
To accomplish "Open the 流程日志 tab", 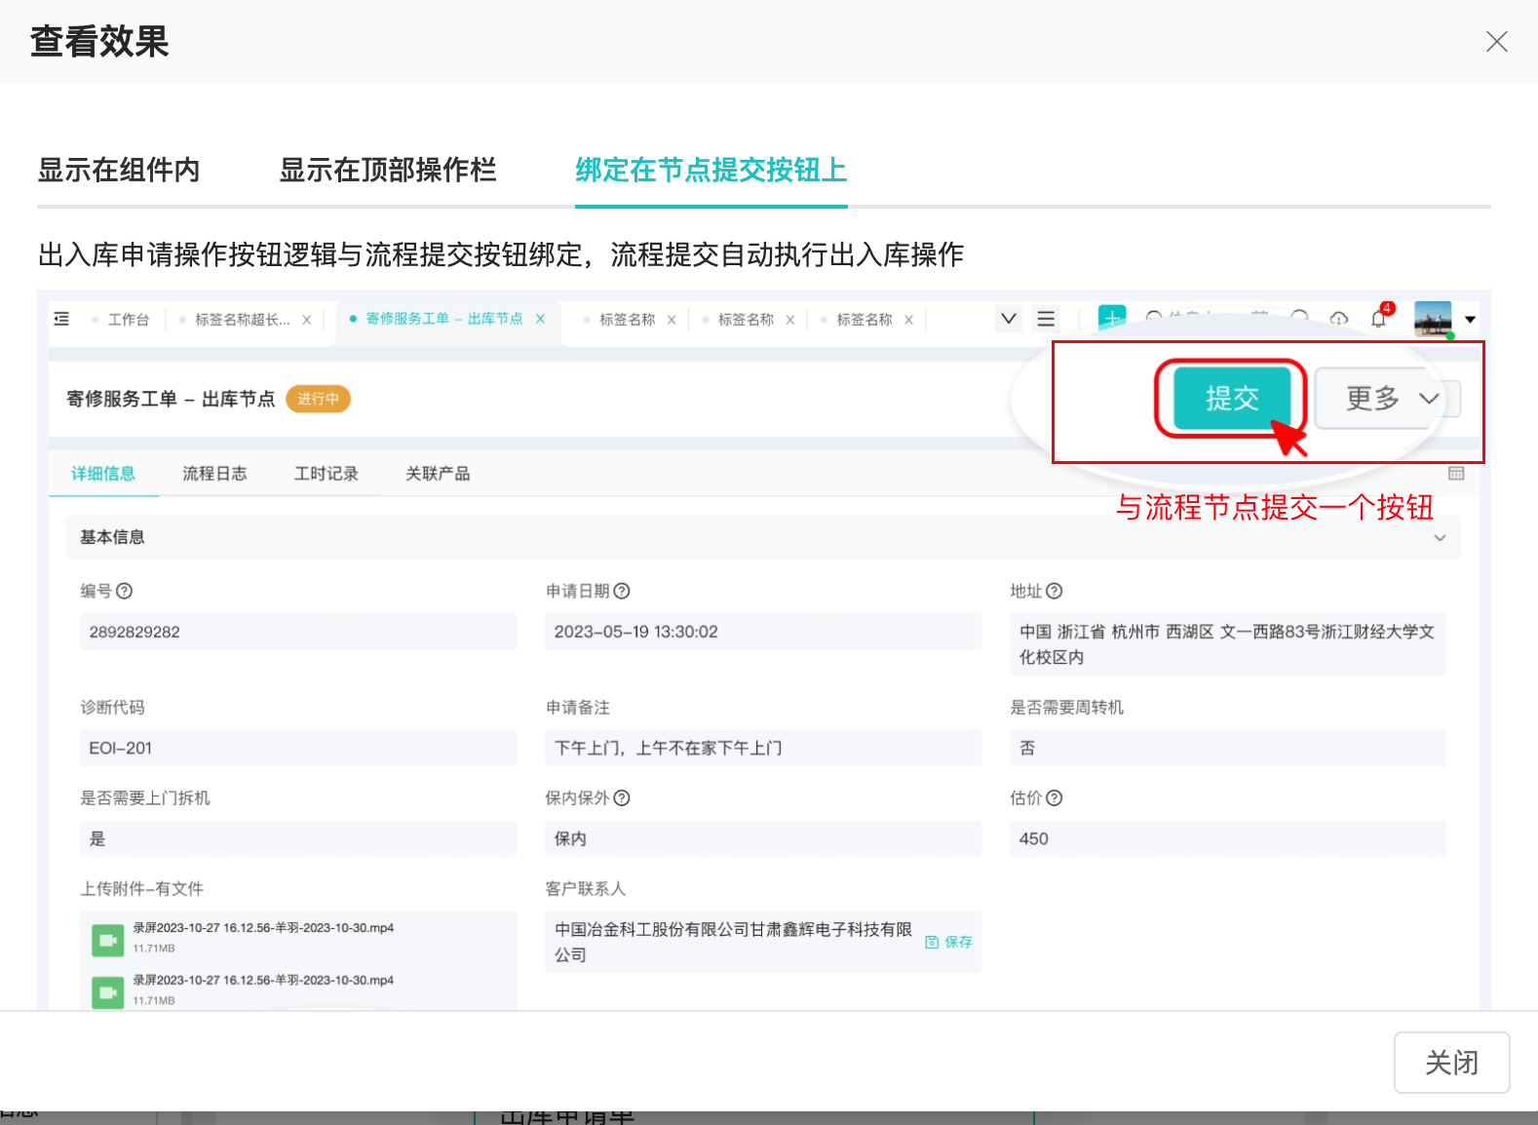I will (214, 474).
